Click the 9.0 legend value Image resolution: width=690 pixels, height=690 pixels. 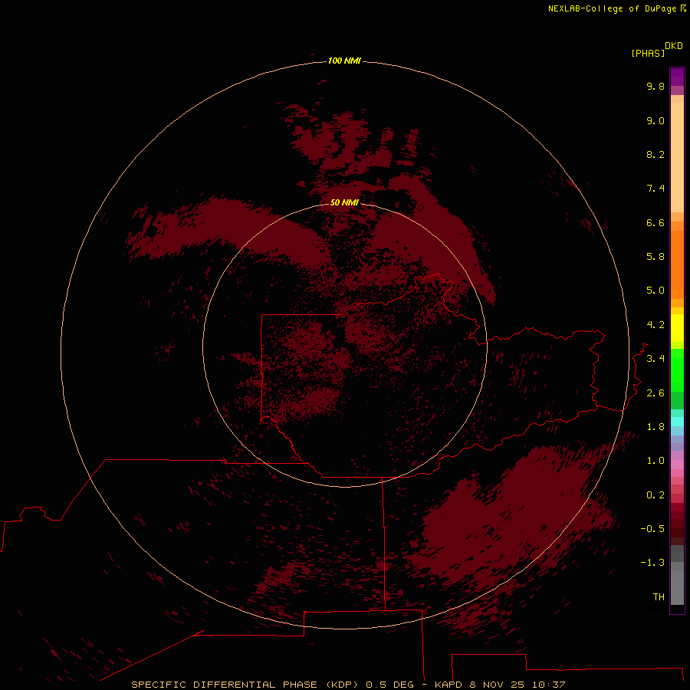click(x=655, y=120)
